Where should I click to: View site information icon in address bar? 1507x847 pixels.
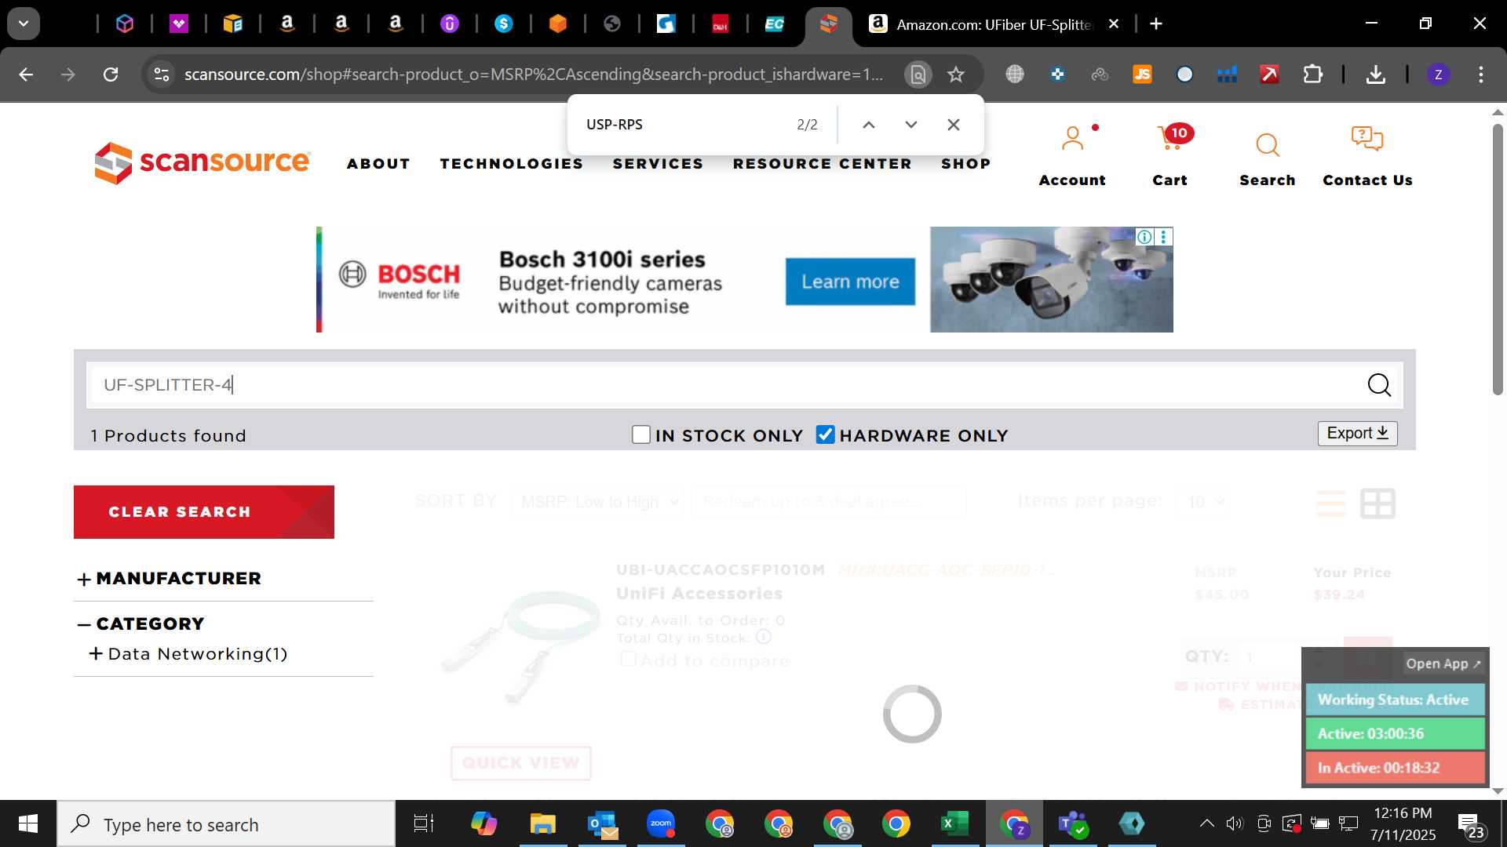click(161, 75)
